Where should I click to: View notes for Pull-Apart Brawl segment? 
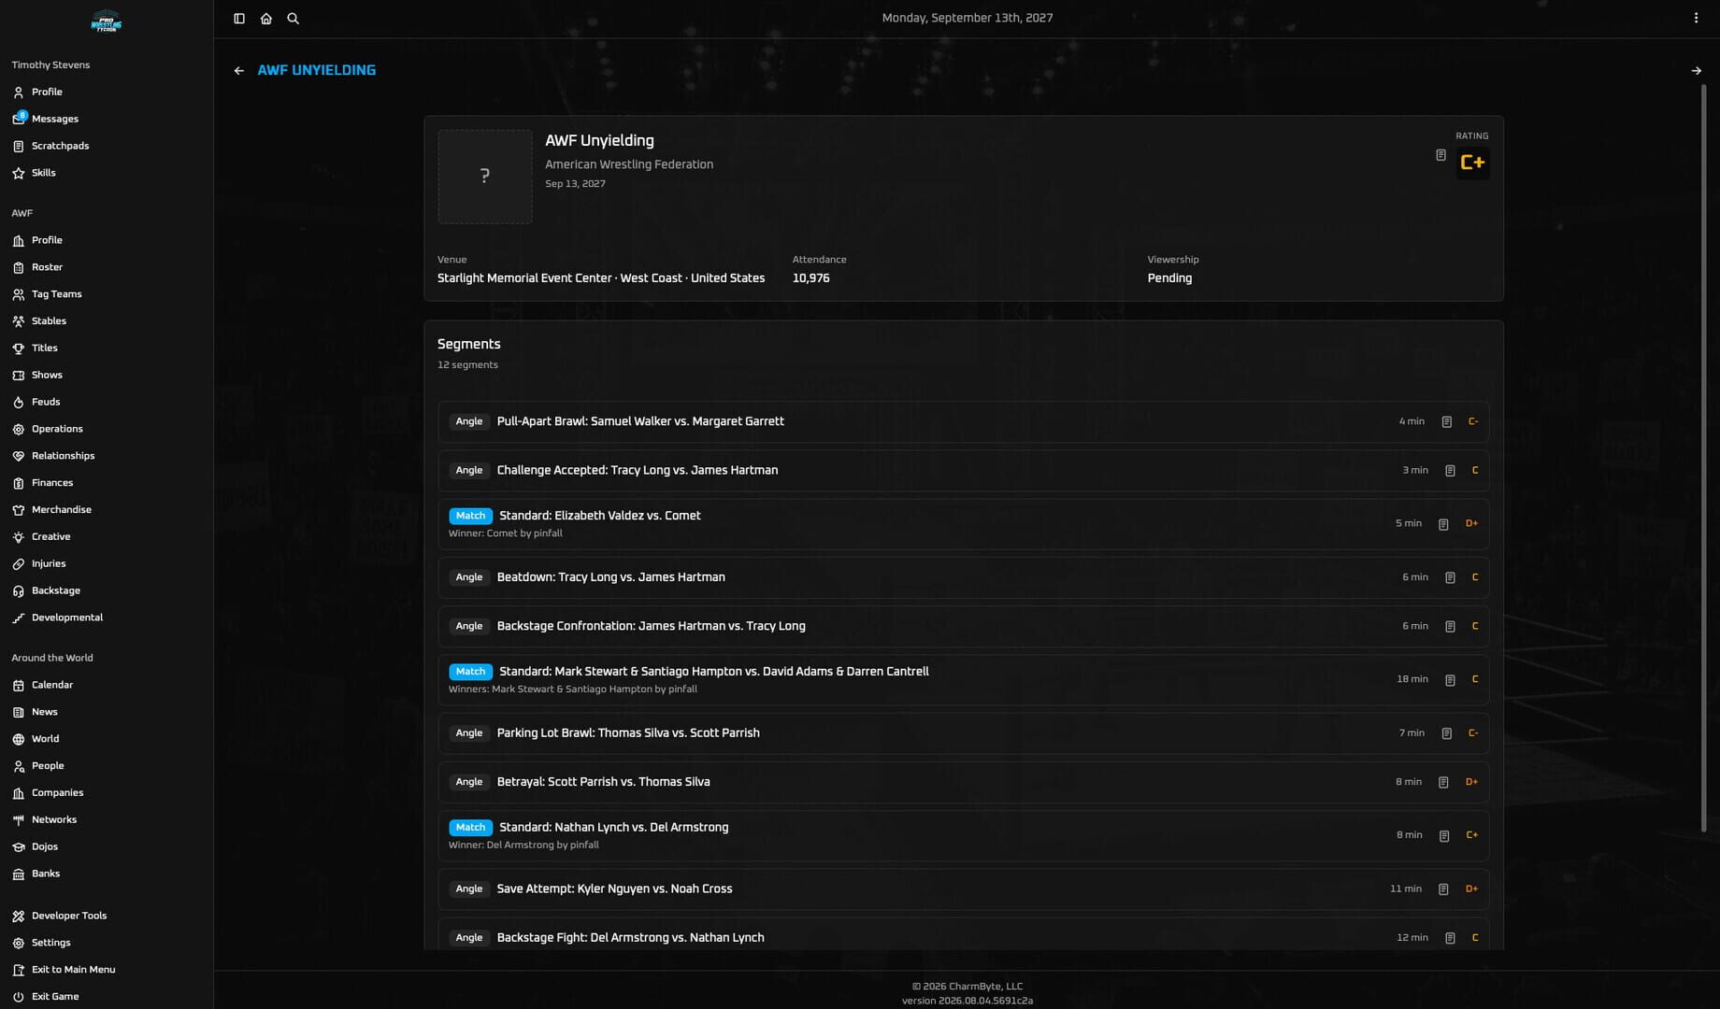pyautogui.click(x=1446, y=422)
